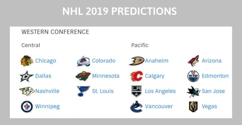The image size is (242, 125).
Task: Click the Los Angeles Kings logo
Action: [x=137, y=91]
